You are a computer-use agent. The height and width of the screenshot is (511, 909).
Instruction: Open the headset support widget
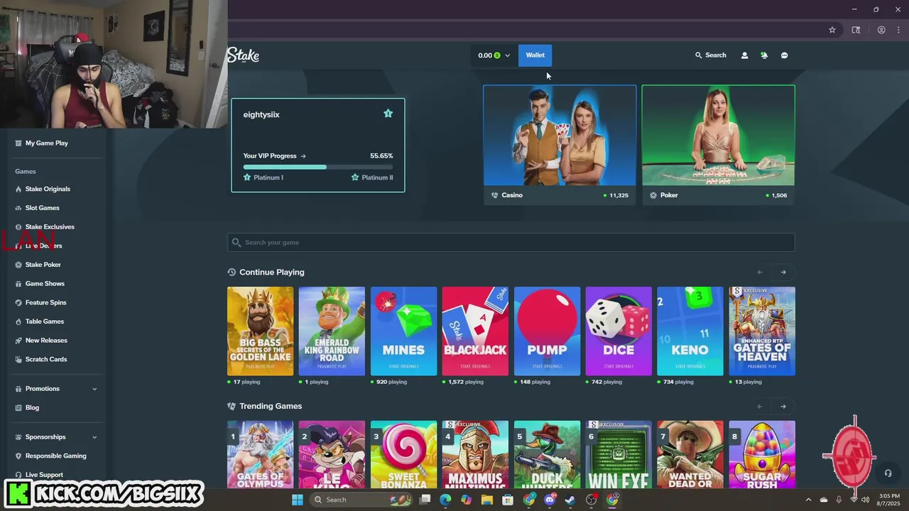pos(888,473)
